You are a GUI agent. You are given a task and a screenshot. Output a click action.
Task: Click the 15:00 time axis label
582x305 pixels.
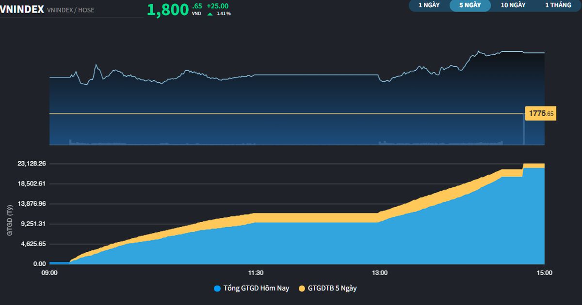coord(544,273)
